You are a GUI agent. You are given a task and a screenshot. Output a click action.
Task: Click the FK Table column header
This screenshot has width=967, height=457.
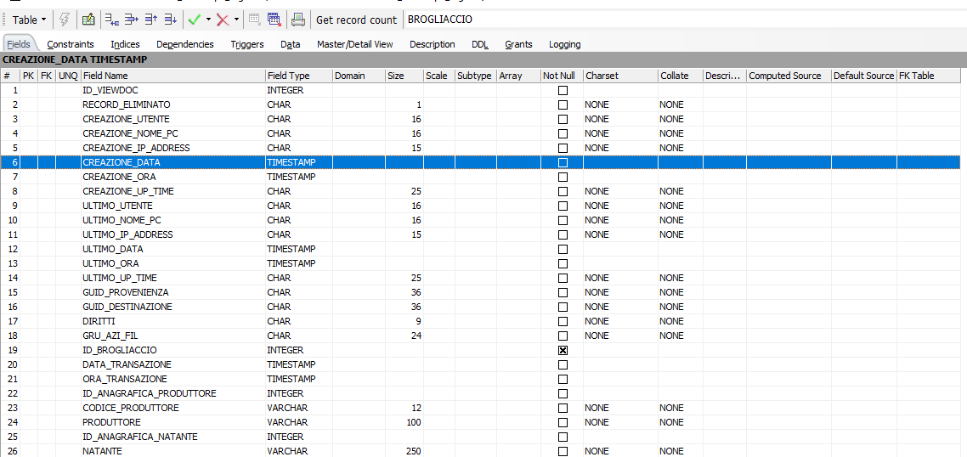[x=929, y=76]
